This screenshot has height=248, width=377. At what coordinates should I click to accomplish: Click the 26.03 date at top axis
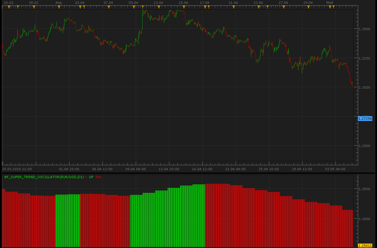coord(9,3)
